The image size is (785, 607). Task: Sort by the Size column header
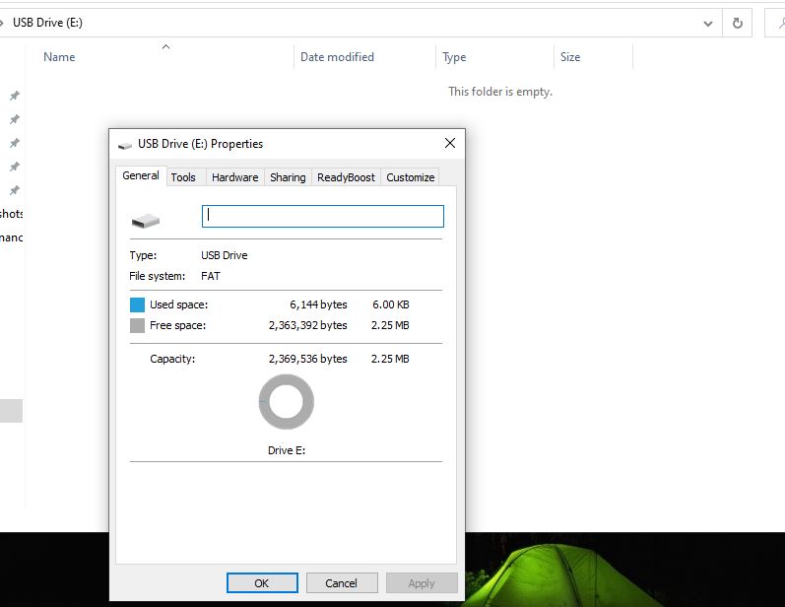click(x=570, y=57)
